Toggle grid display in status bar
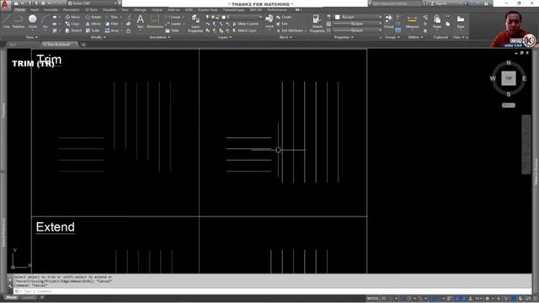This screenshot has height=303, width=539. 385,299
